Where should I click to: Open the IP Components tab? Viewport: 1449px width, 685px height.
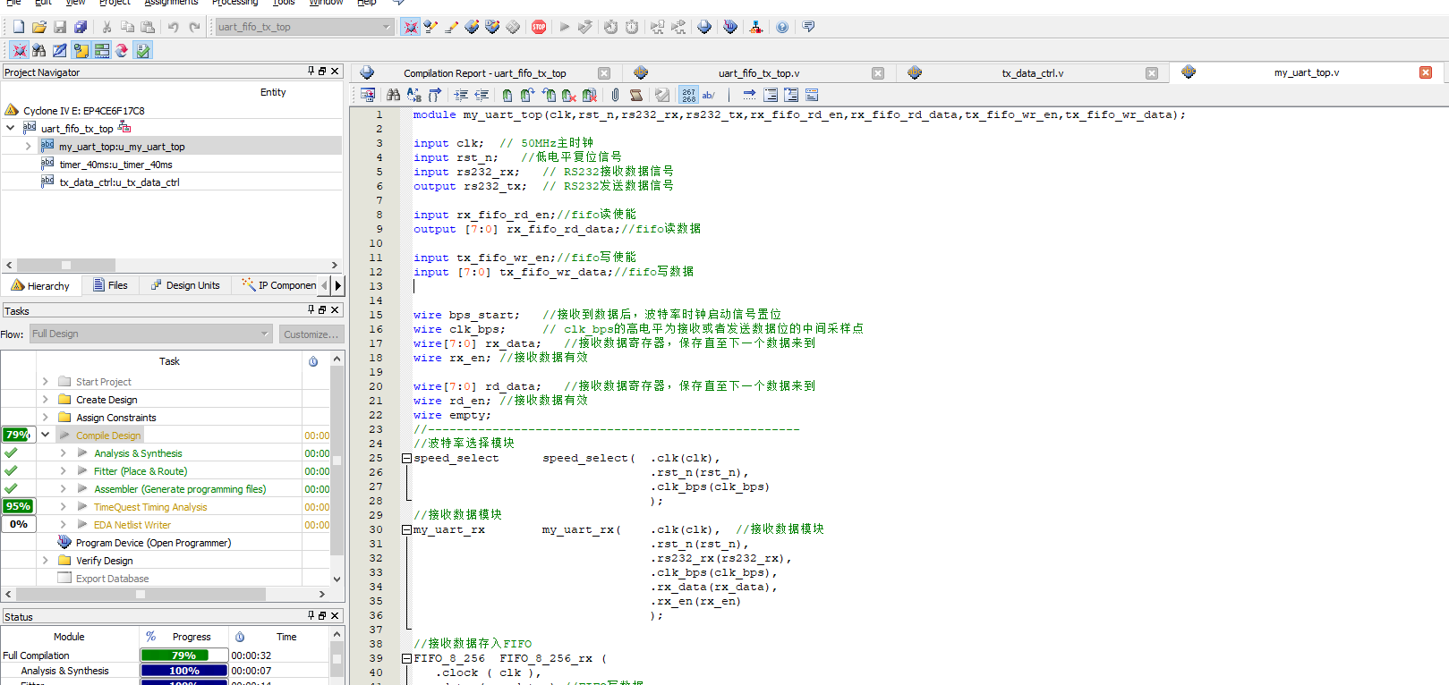(279, 285)
